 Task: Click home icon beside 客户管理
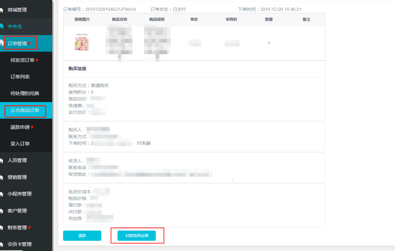pyautogui.click(x=2, y=211)
